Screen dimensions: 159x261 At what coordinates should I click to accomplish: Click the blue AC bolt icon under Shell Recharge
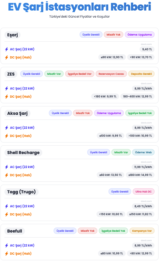click(x=7, y=167)
